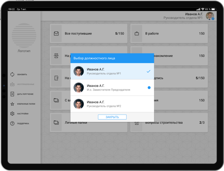Click the briefcase icon on В работе

pos(137,34)
